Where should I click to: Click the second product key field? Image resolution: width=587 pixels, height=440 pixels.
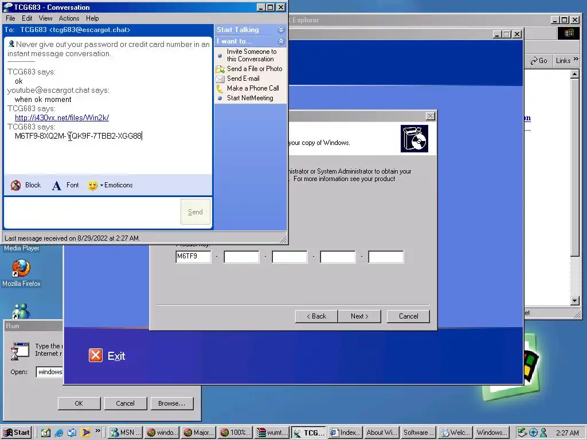(x=241, y=257)
